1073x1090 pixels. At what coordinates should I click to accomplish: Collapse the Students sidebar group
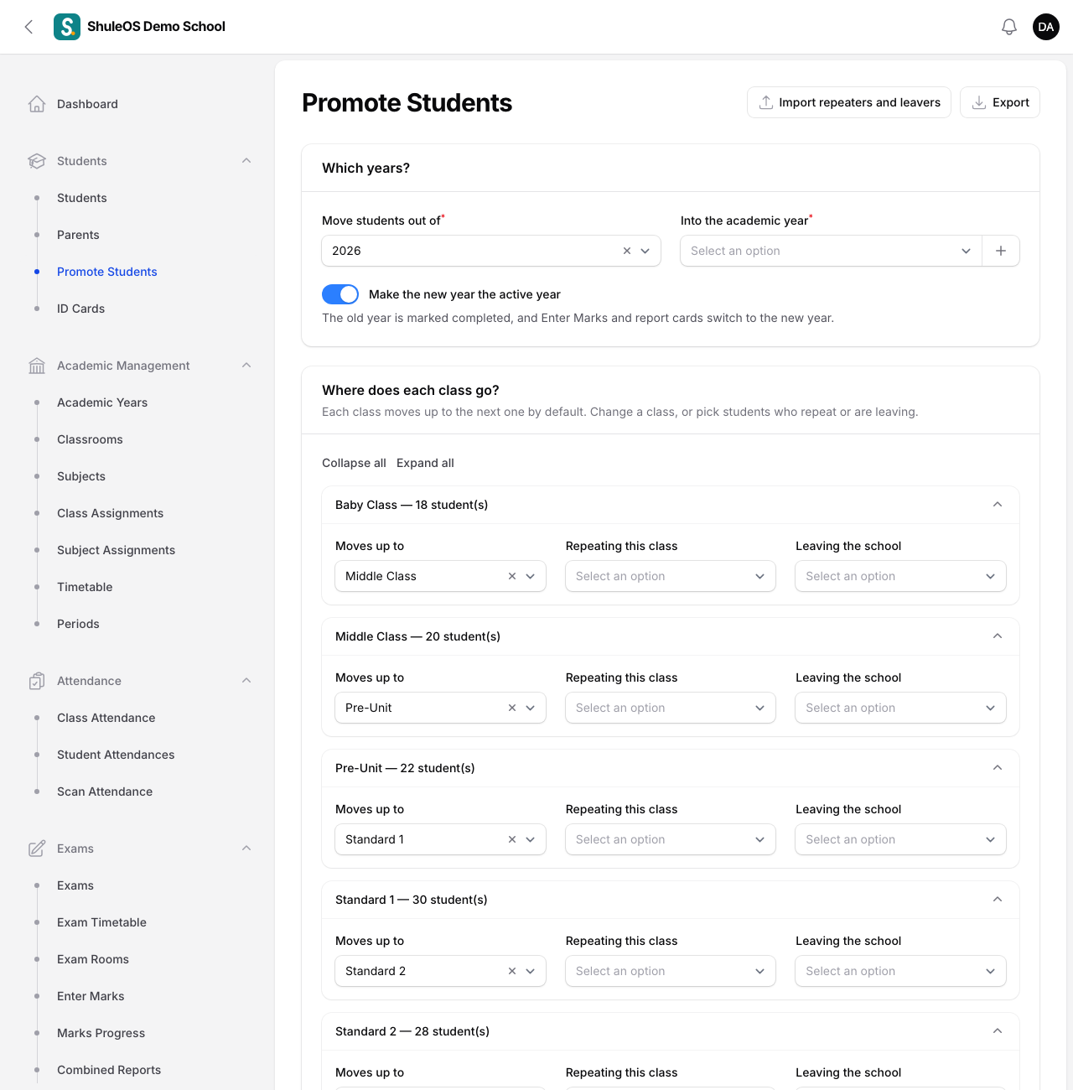pos(246,161)
